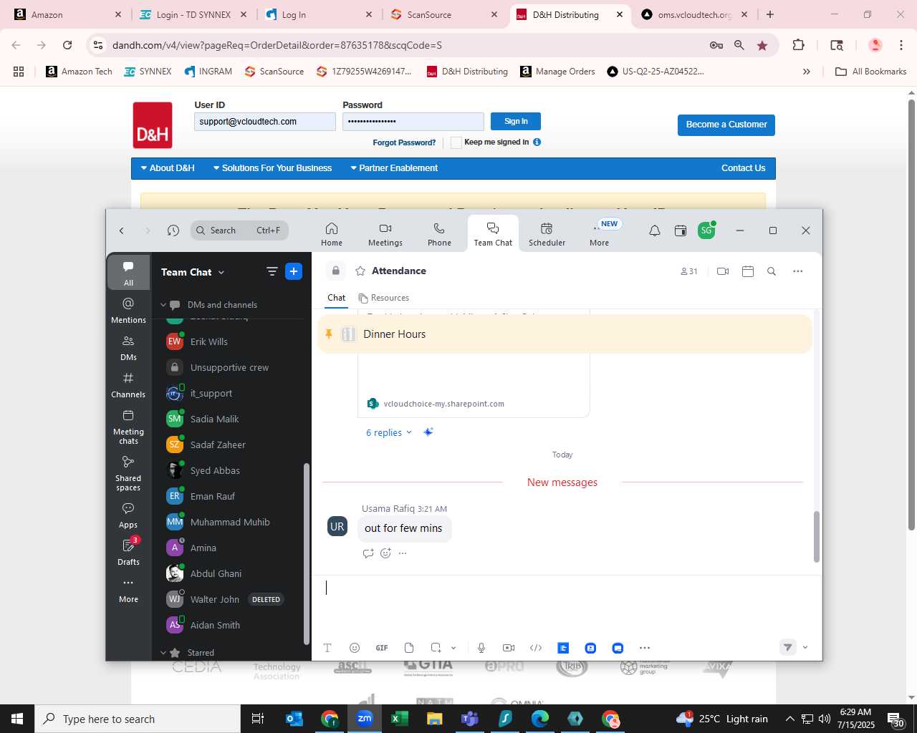Screen dimensions: 917x733
Task: Click More in Zoom left sidebar
Action: pyautogui.click(x=128, y=590)
